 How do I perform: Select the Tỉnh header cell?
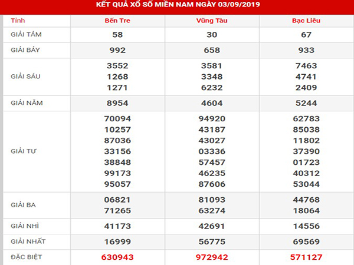tap(18, 21)
